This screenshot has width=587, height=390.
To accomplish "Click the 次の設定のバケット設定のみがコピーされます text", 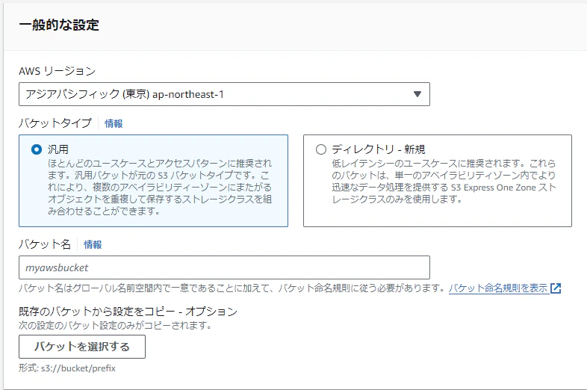I will click(x=115, y=325).
